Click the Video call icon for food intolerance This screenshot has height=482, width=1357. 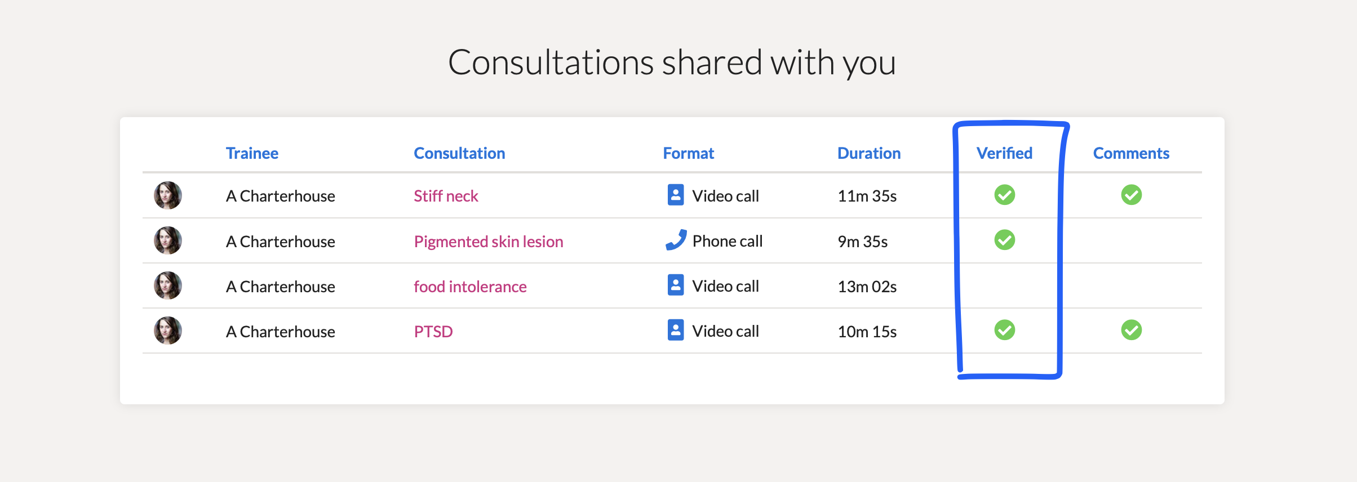(676, 285)
